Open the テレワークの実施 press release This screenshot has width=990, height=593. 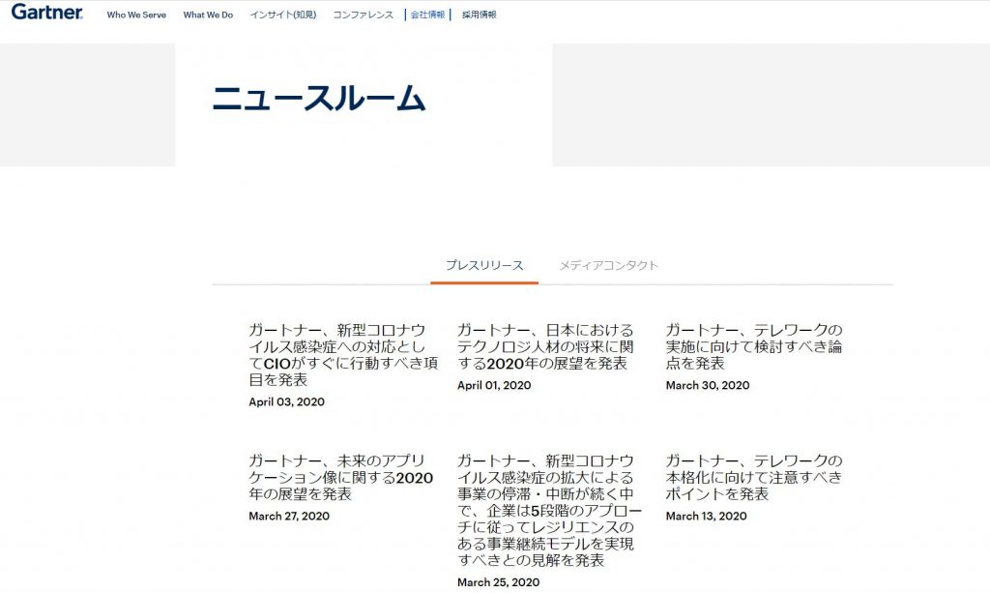[x=754, y=346]
